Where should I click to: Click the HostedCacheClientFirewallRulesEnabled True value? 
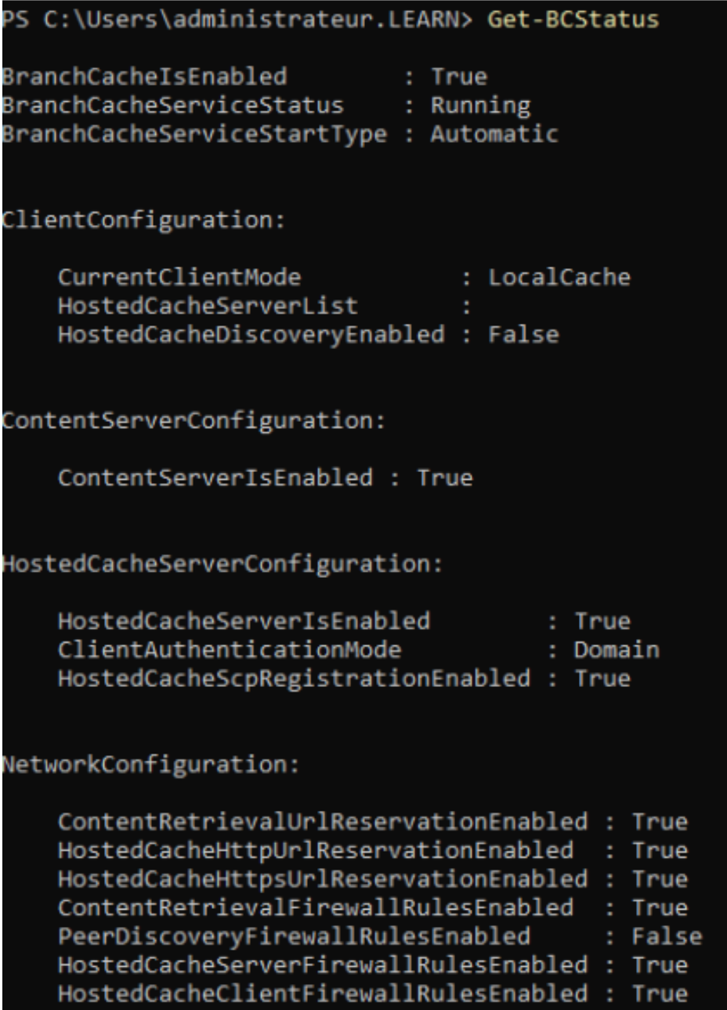[660, 994]
